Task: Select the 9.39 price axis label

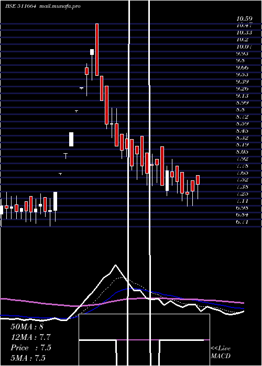Action: [x=242, y=82]
